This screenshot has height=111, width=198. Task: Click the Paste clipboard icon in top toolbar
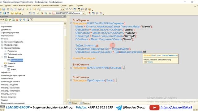click(x=15, y=9)
